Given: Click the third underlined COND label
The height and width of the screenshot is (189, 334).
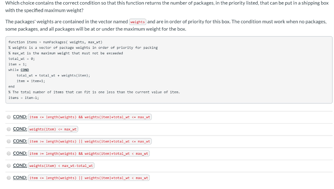Looking at the screenshot, I should click(x=19, y=141).
